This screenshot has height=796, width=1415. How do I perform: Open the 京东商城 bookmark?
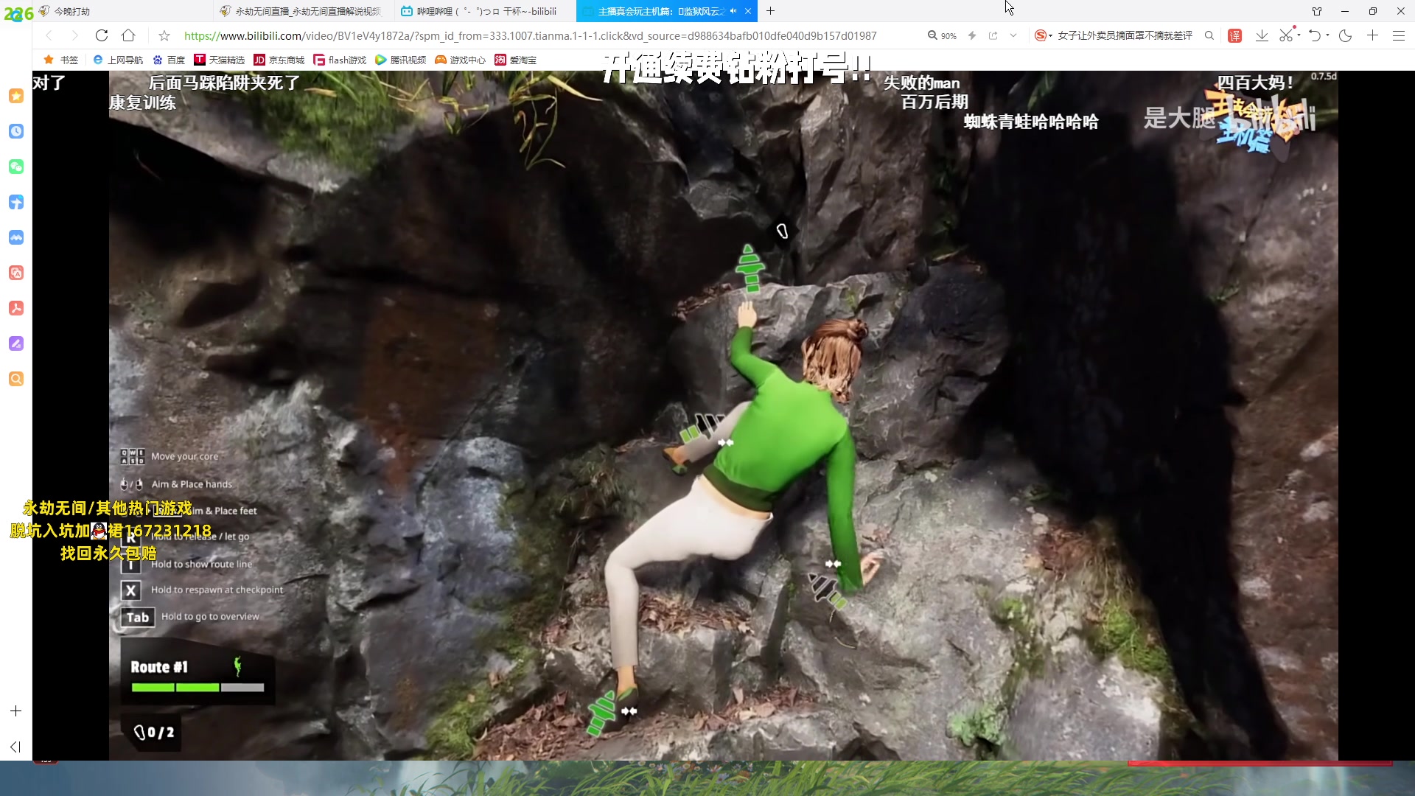[279, 60]
